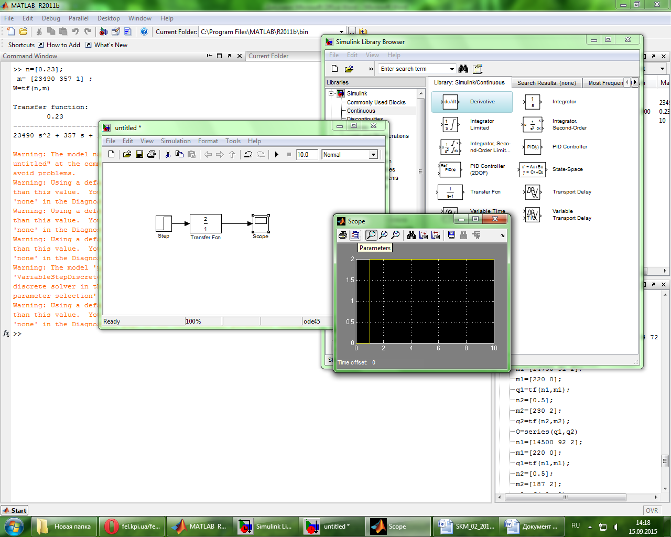Switch to SKM_02 Word taskbar item
671x537 pixels.
[467, 526]
